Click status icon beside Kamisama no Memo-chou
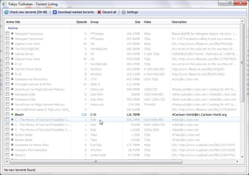Image resolution: width=249 pixels, height=175 pixels. [x=12, y=145]
